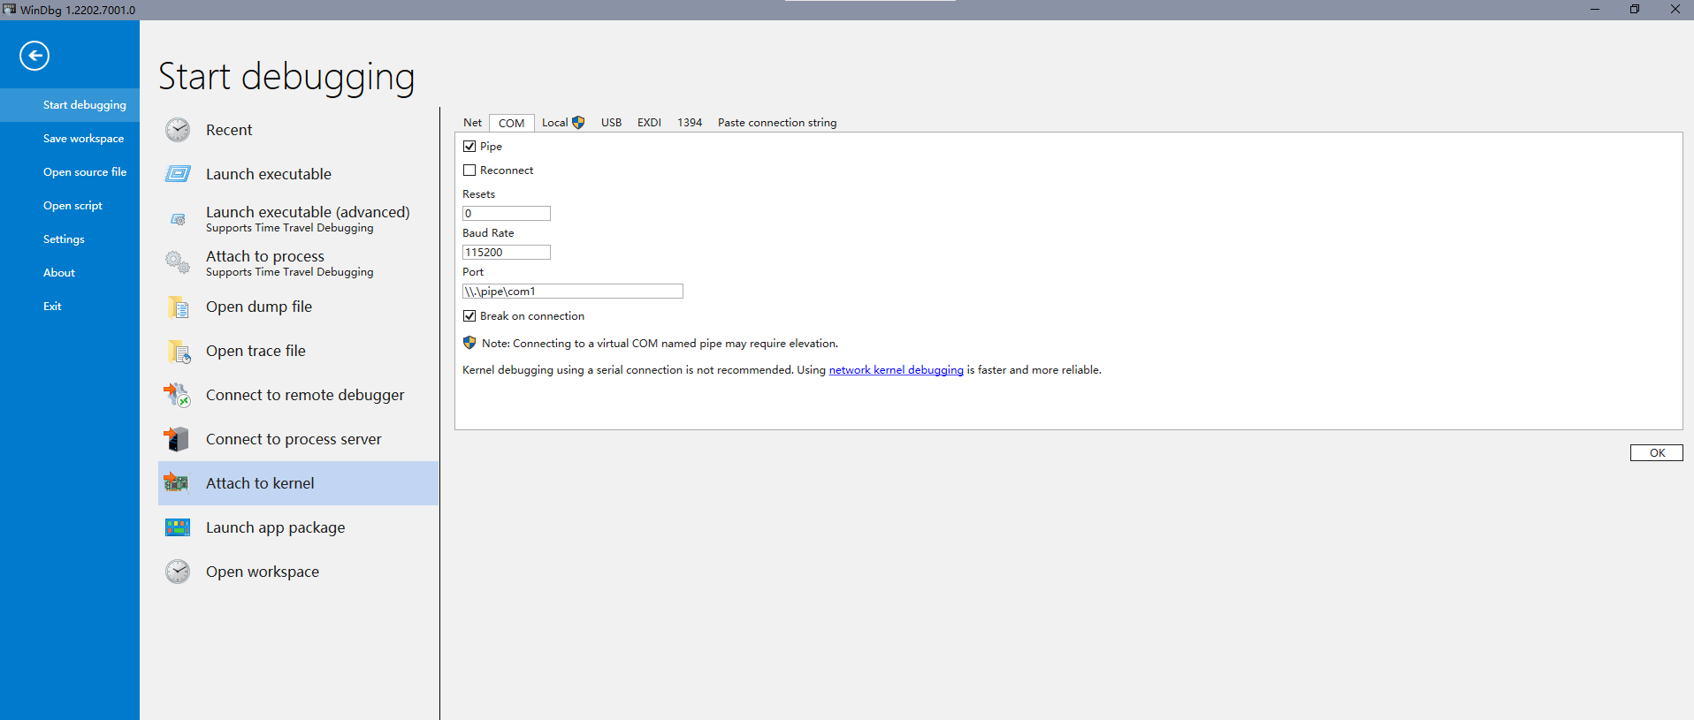The image size is (1694, 720).
Task: Toggle the Pipe checkbox
Action: 469,146
